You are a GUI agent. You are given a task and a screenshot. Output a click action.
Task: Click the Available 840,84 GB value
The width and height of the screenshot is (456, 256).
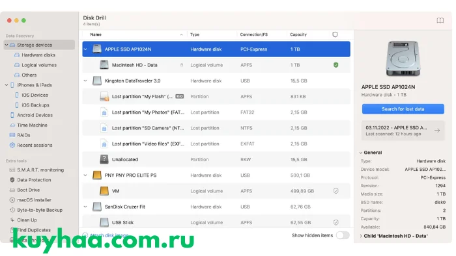pyautogui.click(x=435, y=227)
